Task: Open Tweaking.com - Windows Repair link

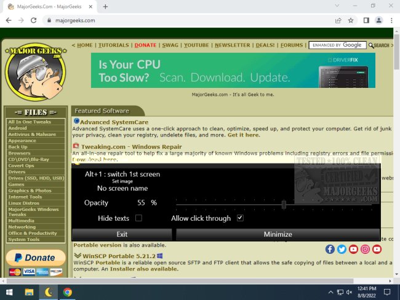Action: (131, 147)
